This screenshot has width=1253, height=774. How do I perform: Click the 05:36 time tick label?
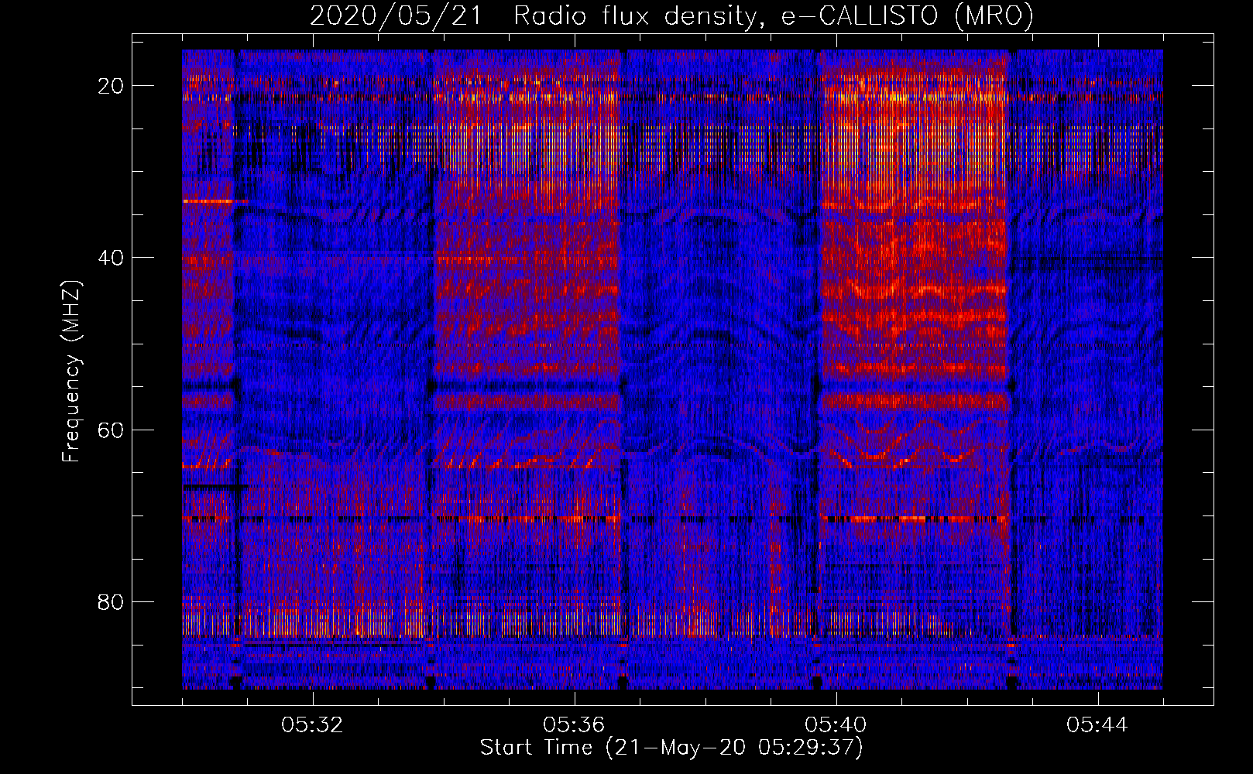coord(574,725)
